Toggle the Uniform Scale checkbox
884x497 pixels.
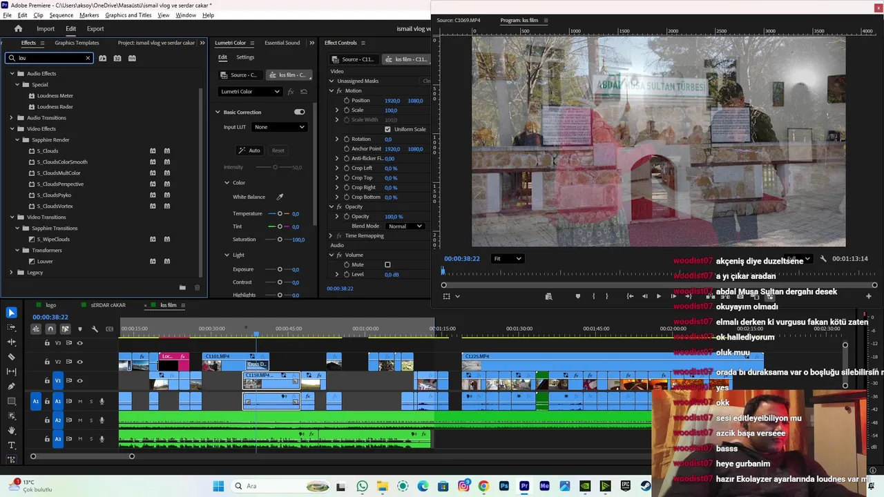(x=387, y=129)
